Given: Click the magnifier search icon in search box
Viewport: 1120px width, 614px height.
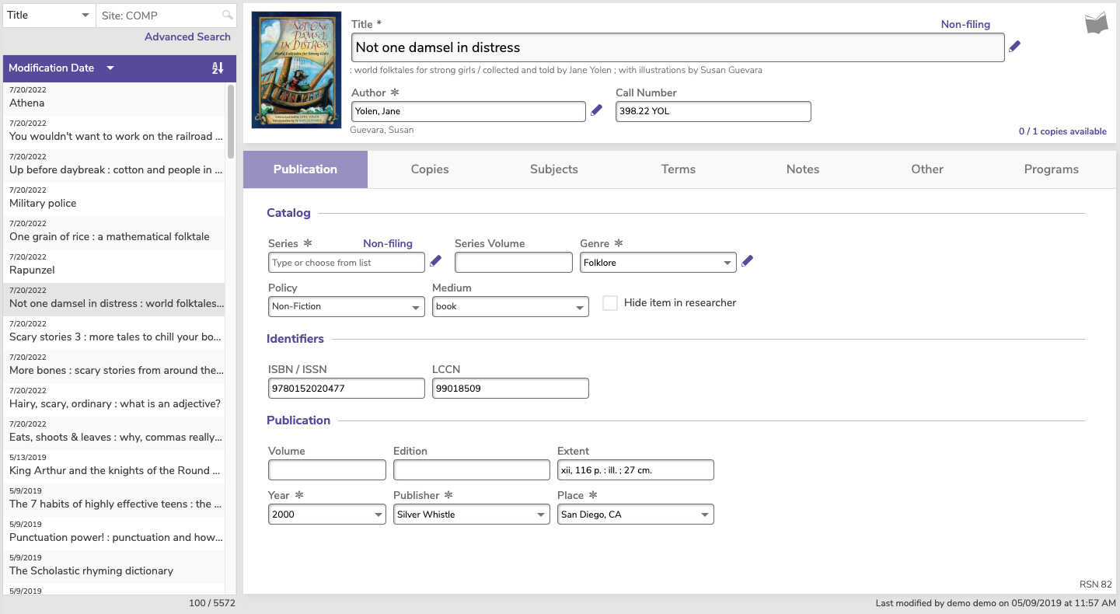Looking at the screenshot, I should [227, 16].
